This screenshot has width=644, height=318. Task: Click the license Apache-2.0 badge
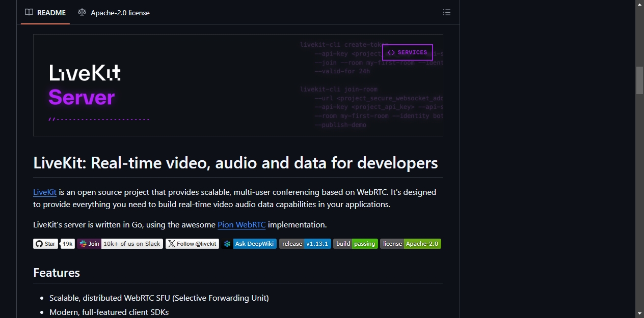pyautogui.click(x=411, y=244)
